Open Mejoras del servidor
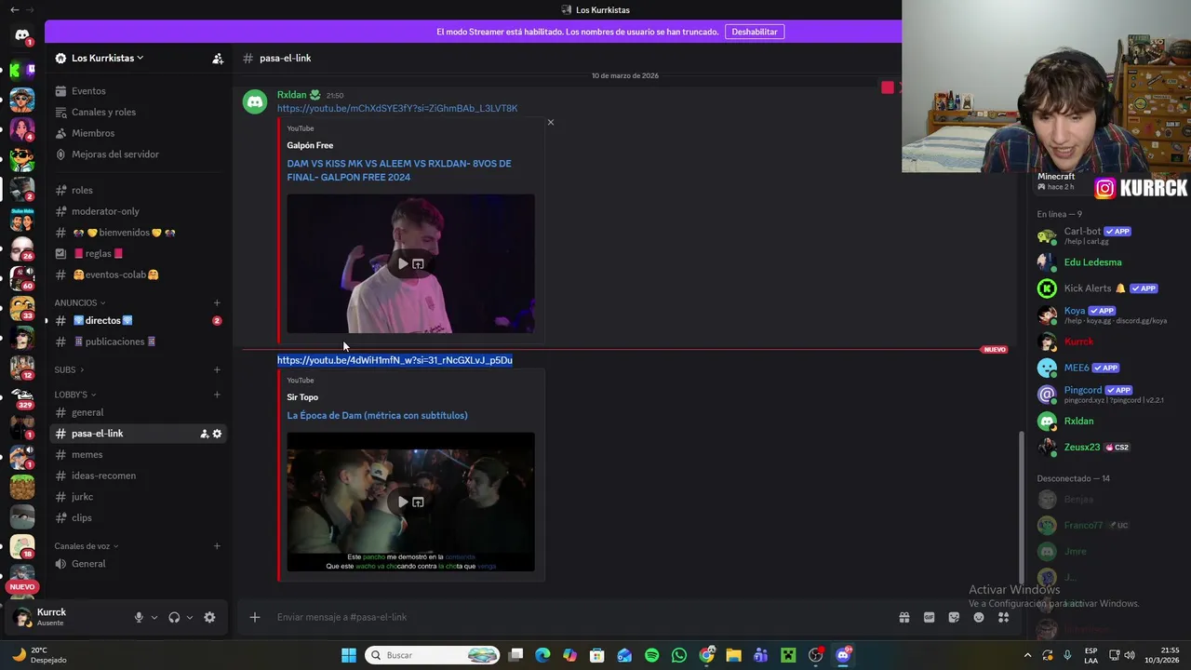 [x=115, y=154]
